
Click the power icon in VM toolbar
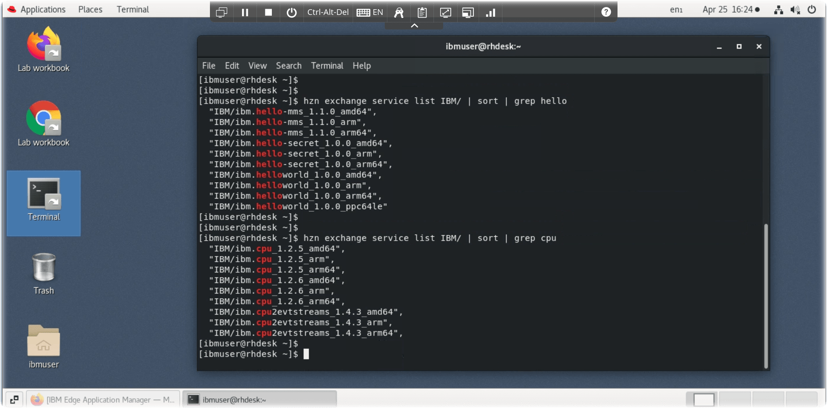click(292, 12)
